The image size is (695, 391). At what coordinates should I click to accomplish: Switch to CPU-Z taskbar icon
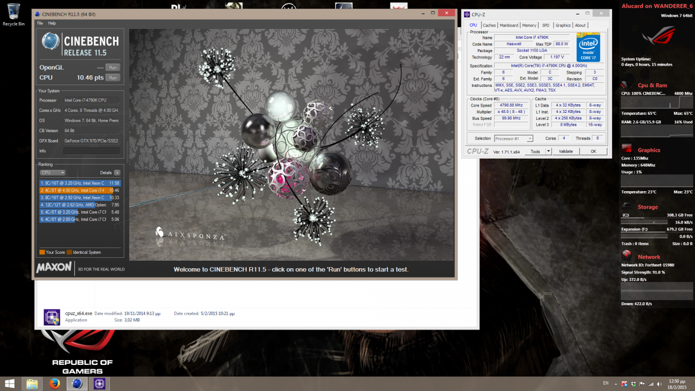99,383
